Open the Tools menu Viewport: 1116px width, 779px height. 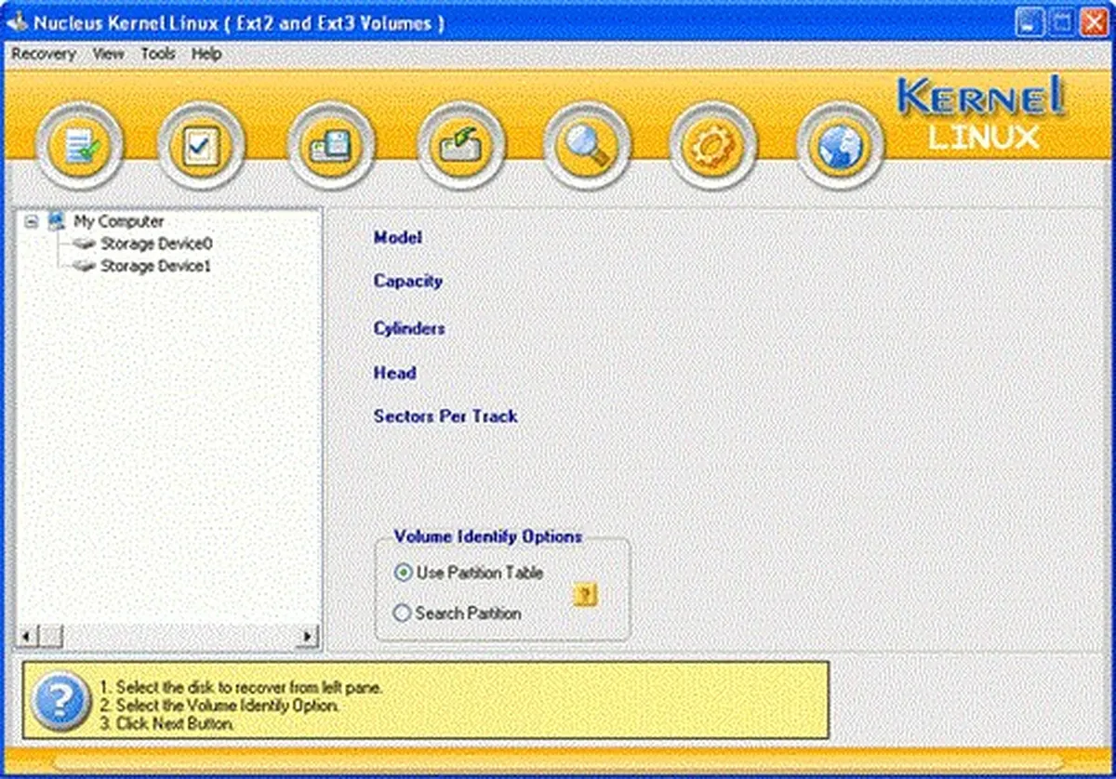click(x=158, y=54)
